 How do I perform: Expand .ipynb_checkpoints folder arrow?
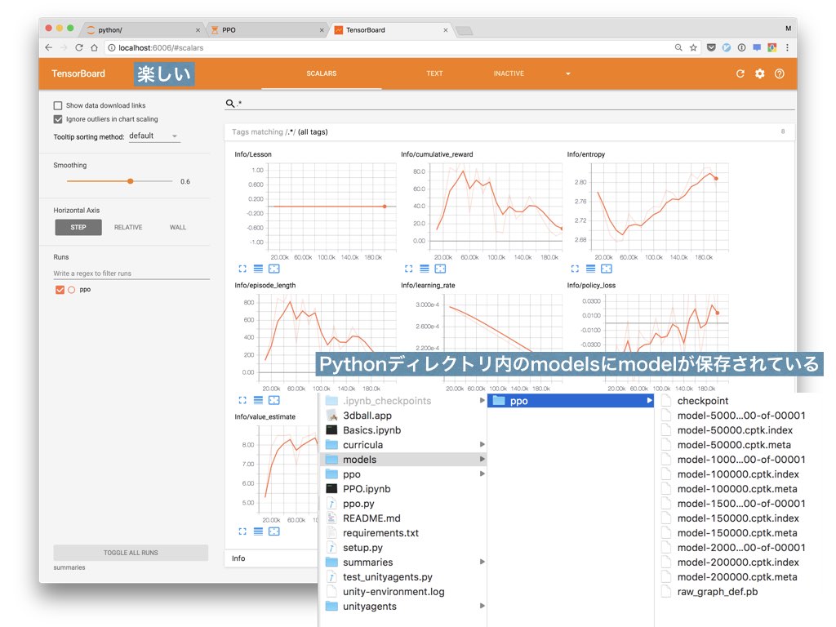point(482,400)
